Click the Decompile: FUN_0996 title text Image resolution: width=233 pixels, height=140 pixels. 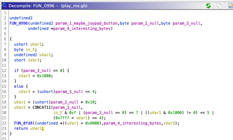tap(32, 6)
